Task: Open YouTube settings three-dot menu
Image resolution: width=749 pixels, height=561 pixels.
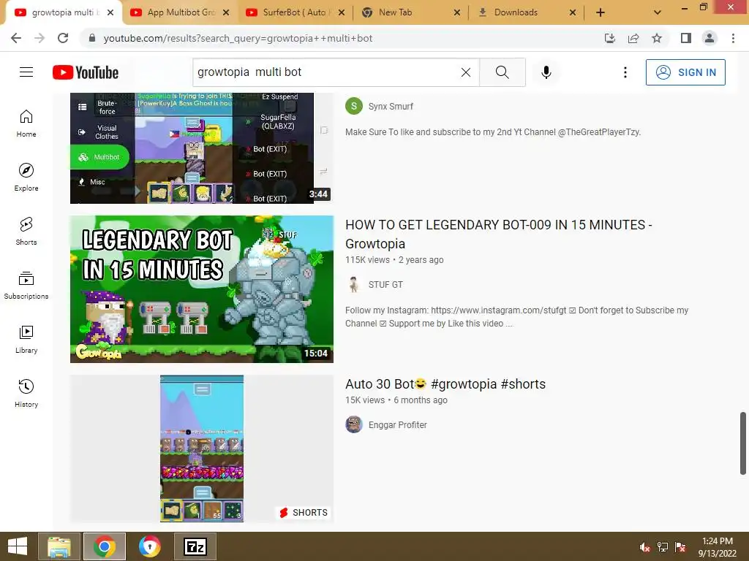Action: click(x=625, y=72)
